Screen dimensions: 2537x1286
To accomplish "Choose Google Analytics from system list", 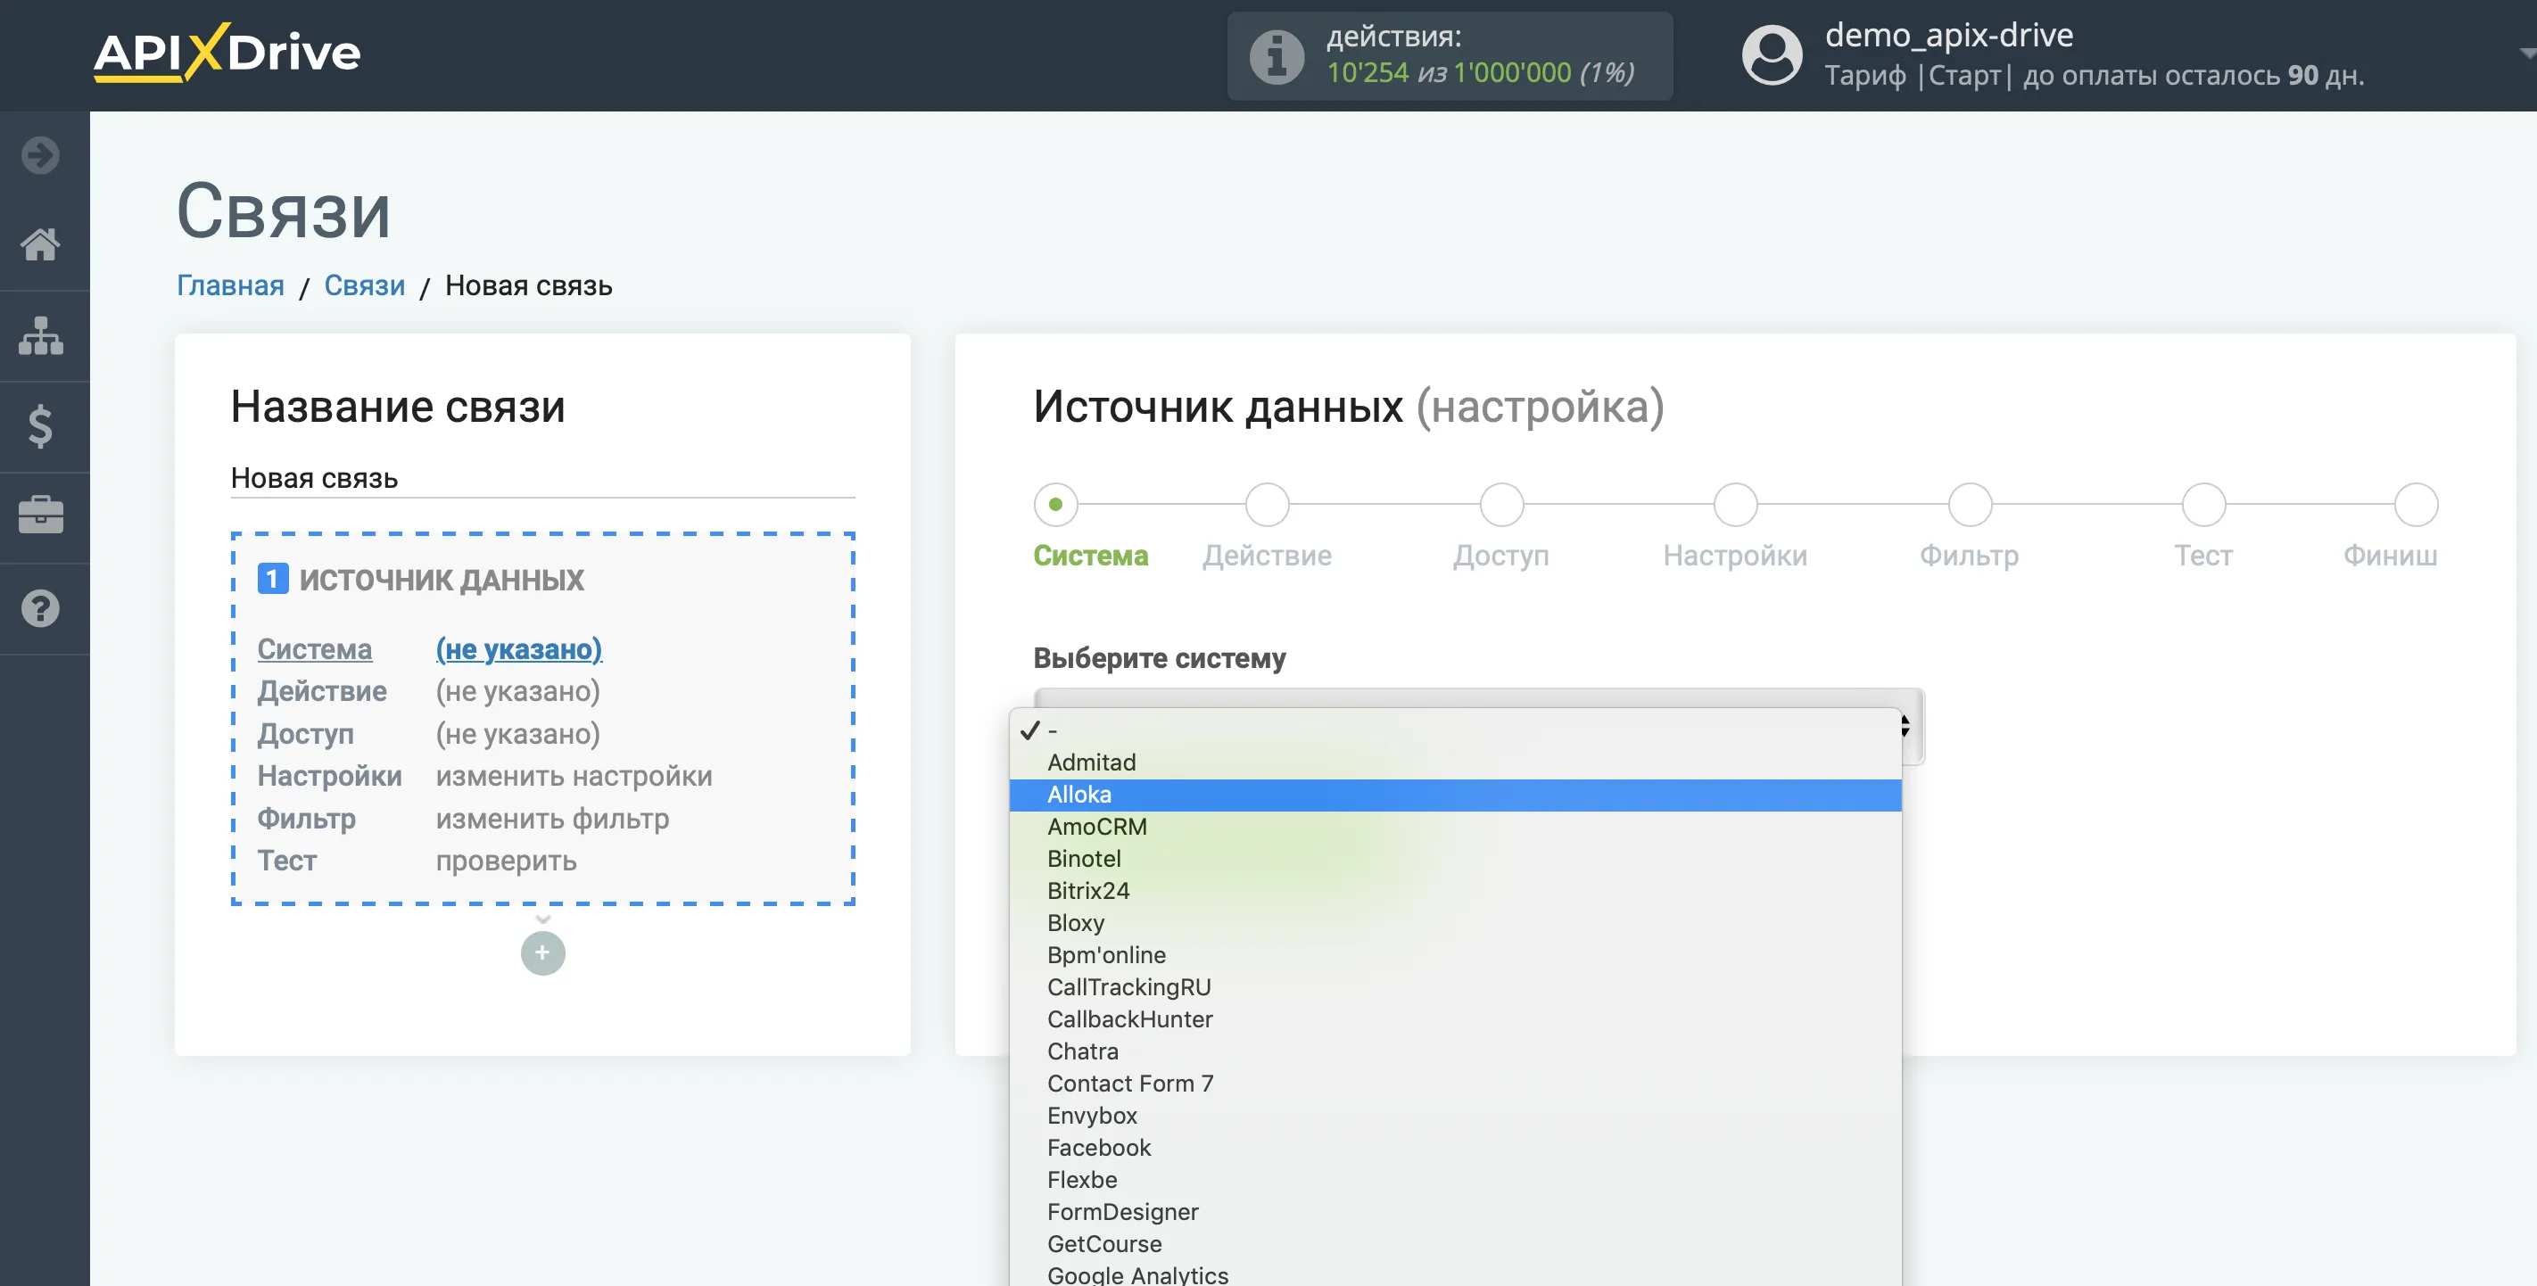I will click(x=1455, y=1274).
